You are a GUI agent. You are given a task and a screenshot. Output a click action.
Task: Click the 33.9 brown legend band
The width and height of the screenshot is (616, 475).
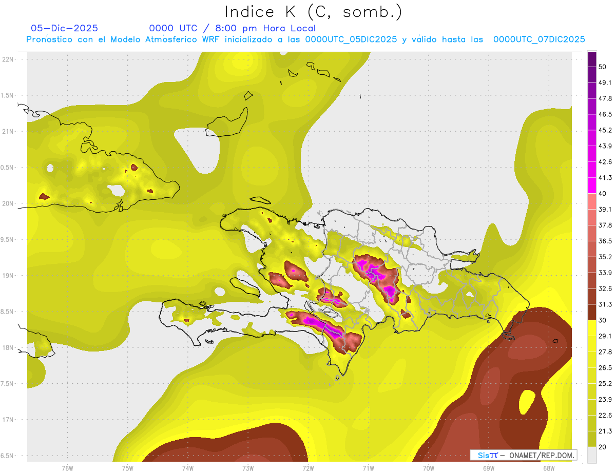pyautogui.click(x=592, y=265)
